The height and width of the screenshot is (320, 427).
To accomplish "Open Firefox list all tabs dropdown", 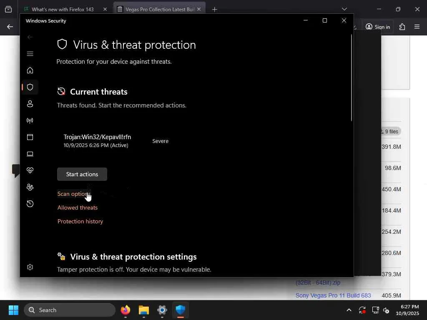I will tap(344, 9).
